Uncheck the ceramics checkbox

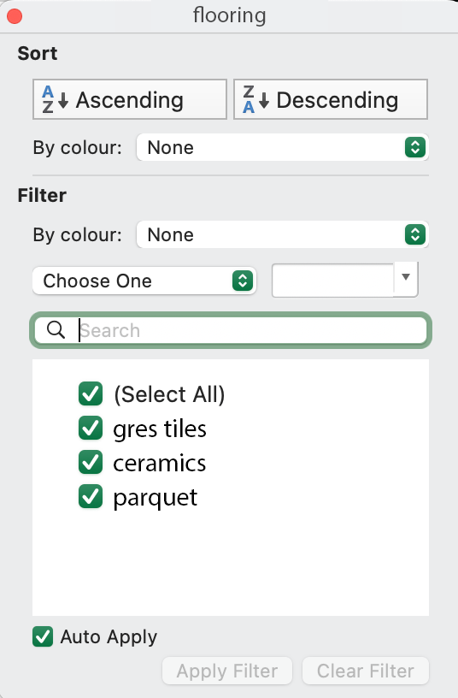pos(91,462)
